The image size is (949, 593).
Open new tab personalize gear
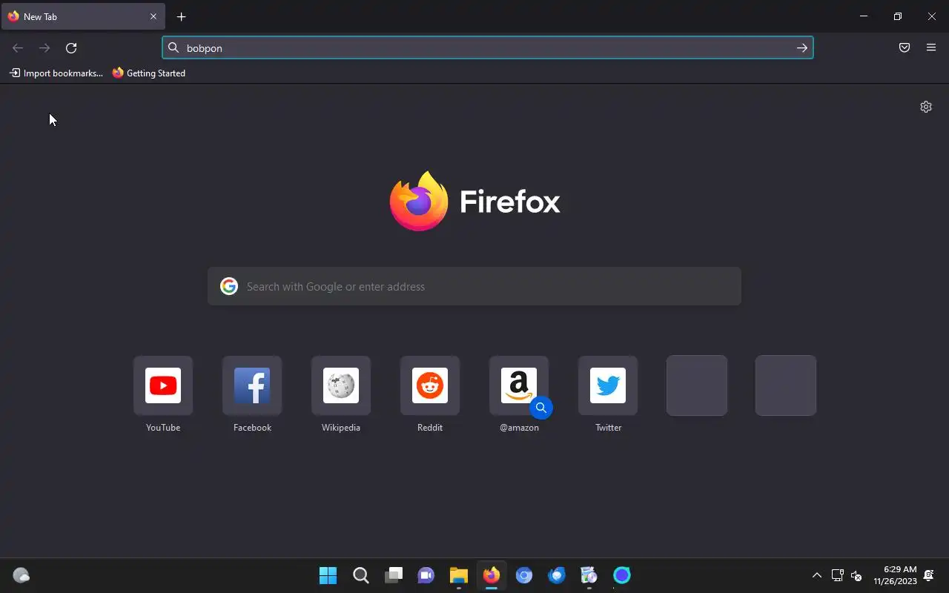pos(926,107)
